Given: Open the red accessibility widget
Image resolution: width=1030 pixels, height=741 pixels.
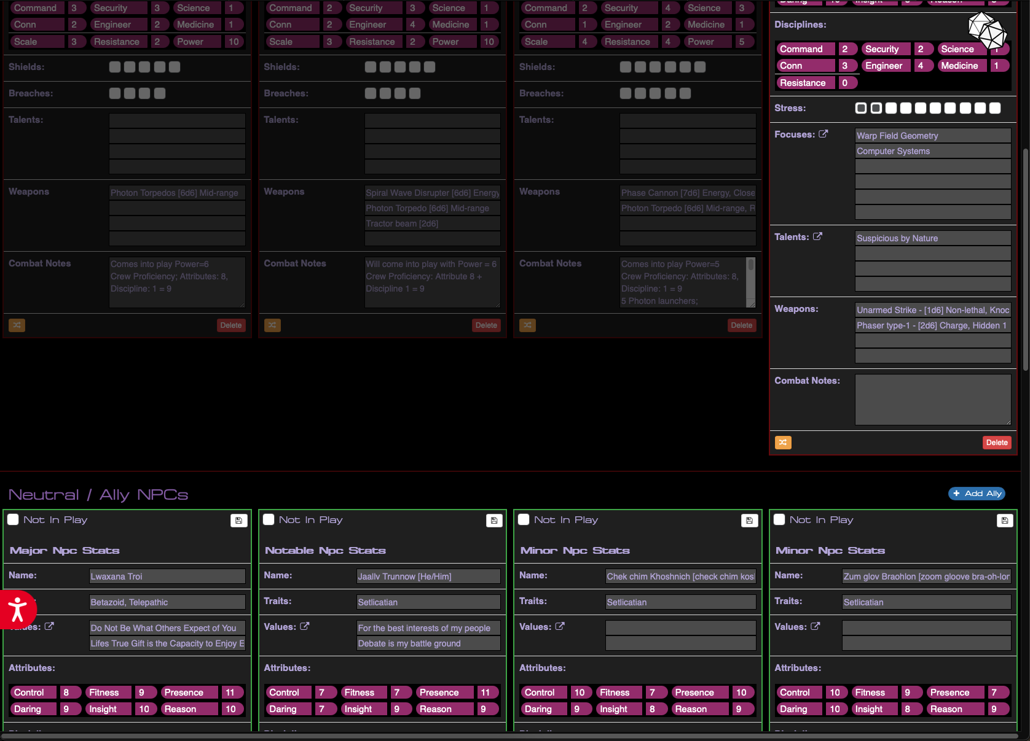Looking at the screenshot, I should pyautogui.click(x=17, y=610).
